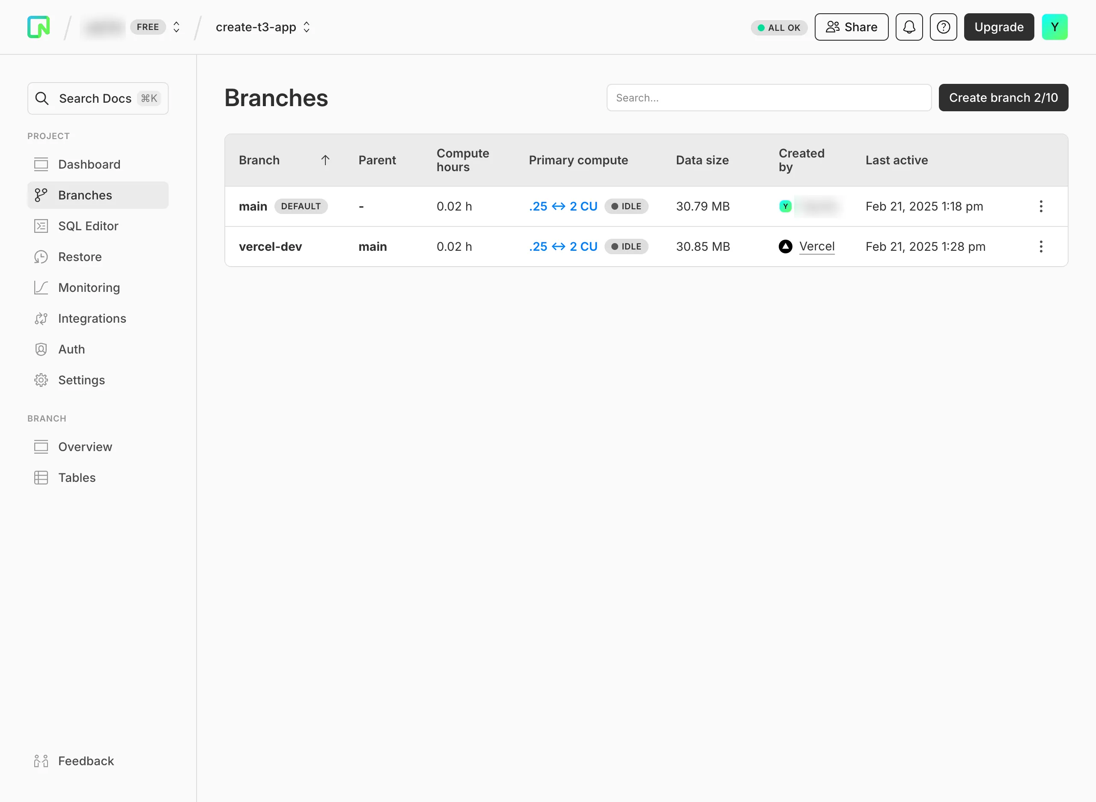The height and width of the screenshot is (802, 1096).
Task: Click the SQL Editor sidebar icon
Action: (x=41, y=226)
